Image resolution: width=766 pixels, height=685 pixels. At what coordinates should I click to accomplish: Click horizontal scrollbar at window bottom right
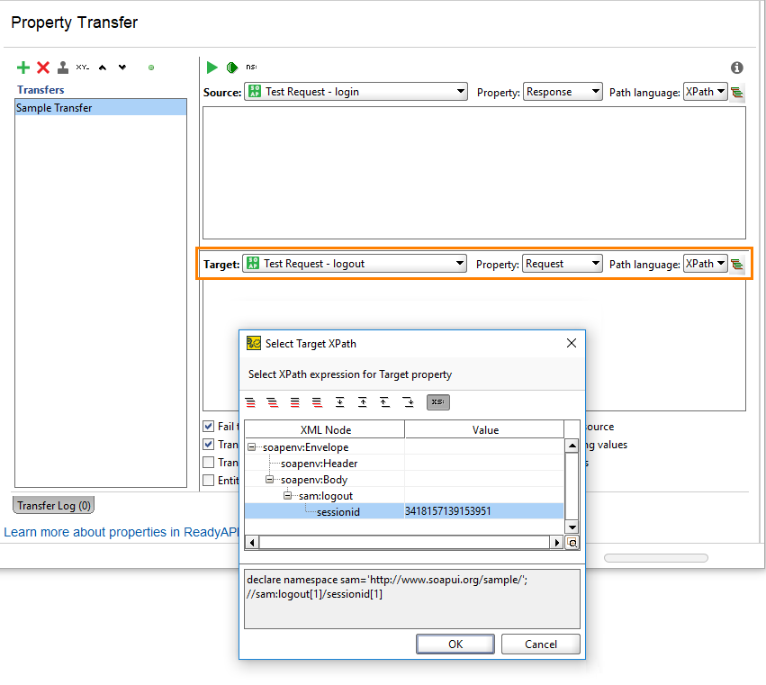655,558
